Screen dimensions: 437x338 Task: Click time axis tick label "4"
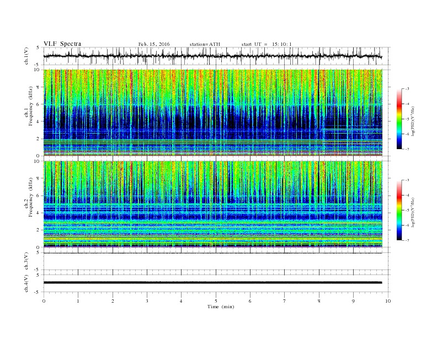(181, 301)
